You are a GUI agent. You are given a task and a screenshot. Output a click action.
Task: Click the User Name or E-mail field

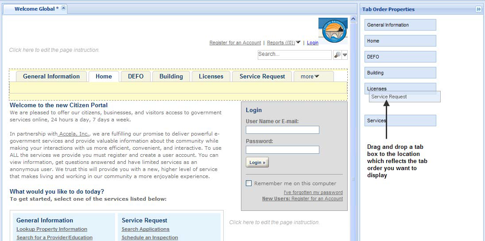click(x=282, y=130)
